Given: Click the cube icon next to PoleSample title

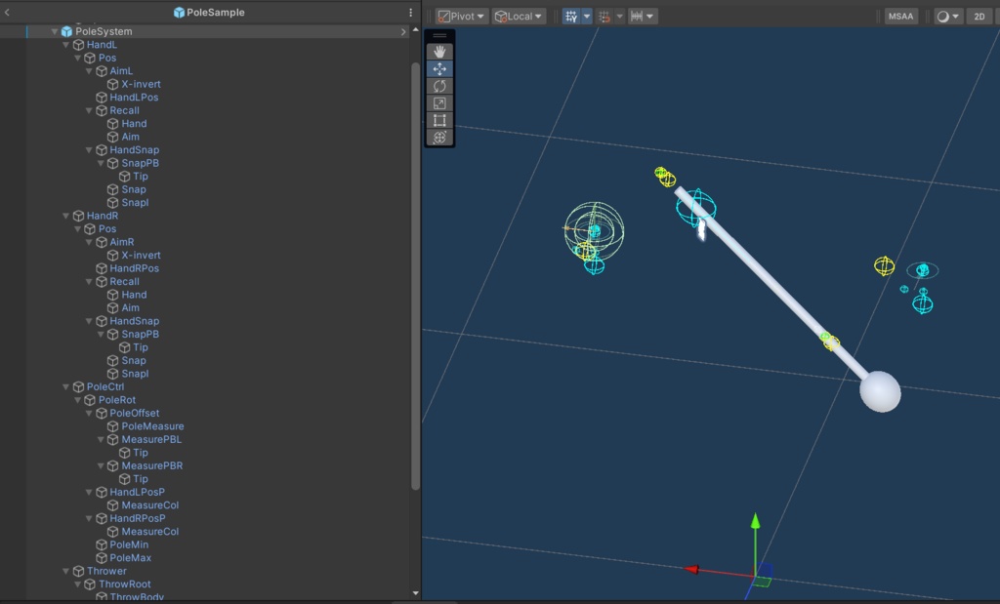Looking at the screenshot, I should 180,12.
